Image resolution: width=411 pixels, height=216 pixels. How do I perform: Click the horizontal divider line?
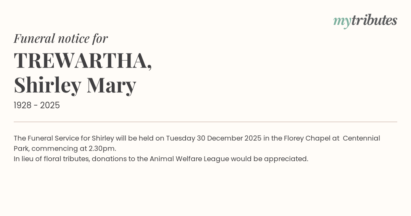pyautogui.click(x=206, y=122)
